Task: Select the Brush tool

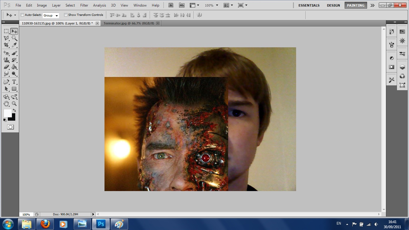Action: click(x=14, y=53)
